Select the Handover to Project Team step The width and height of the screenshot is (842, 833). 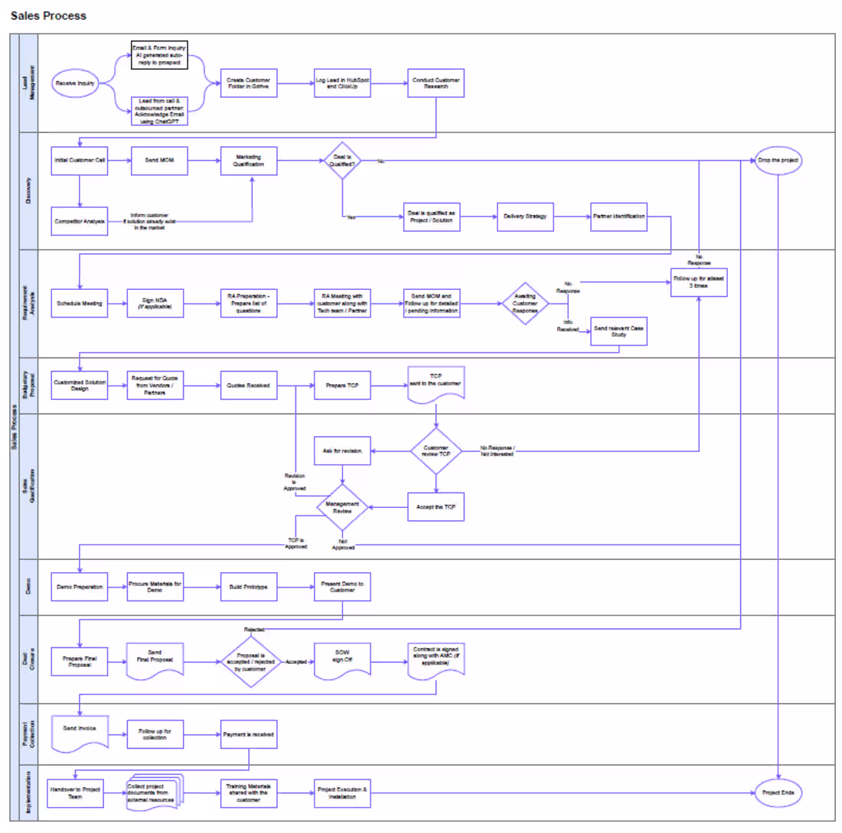coord(75,793)
